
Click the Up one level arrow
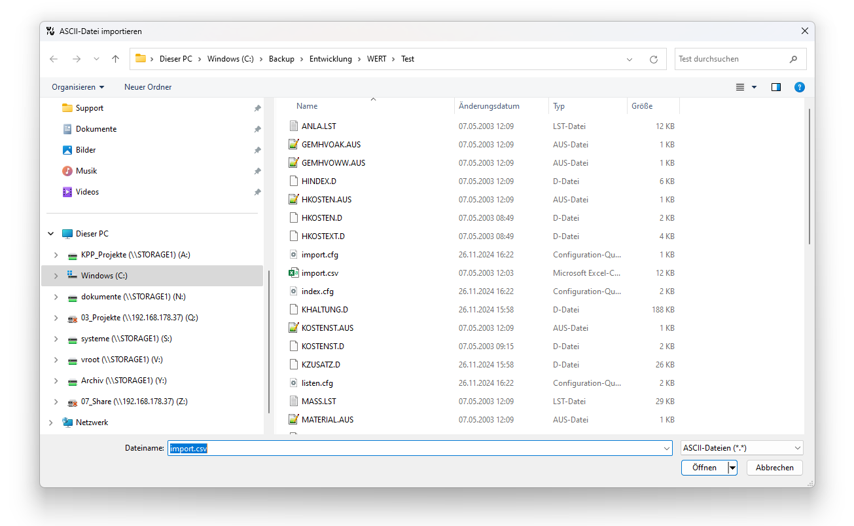(x=116, y=59)
